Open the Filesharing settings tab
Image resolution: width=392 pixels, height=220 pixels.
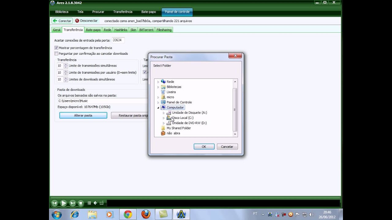(x=164, y=30)
